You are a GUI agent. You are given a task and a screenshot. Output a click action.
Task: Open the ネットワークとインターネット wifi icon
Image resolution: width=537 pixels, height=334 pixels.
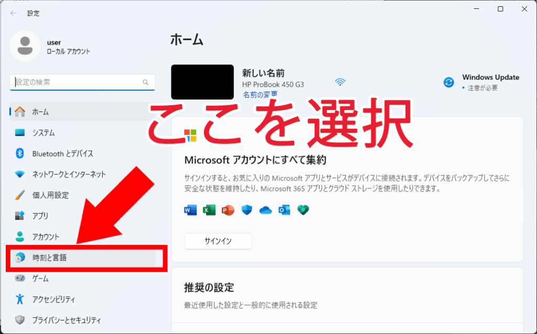20,174
